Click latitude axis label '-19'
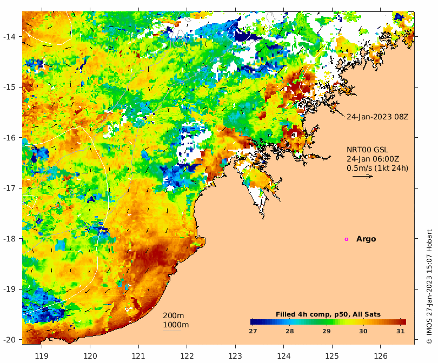The width and height of the screenshot is (438, 363). pyautogui.click(x=9, y=289)
